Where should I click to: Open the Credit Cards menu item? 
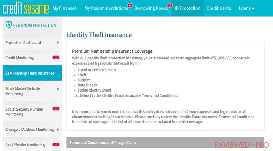219,8
